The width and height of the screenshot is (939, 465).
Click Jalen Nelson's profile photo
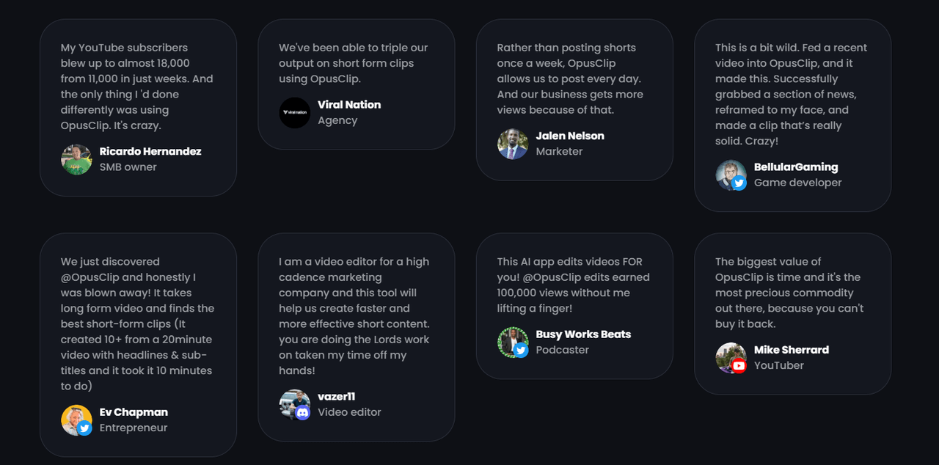(513, 144)
